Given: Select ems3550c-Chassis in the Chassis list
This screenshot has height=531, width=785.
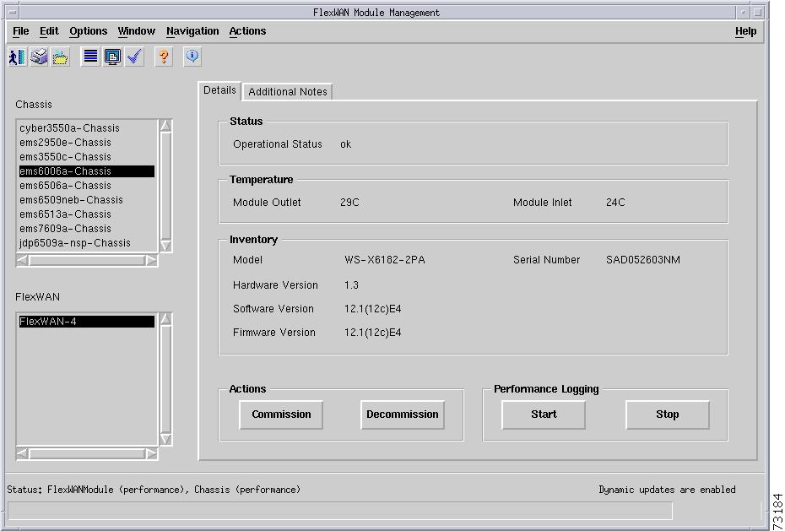Looking at the screenshot, I should (87, 157).
